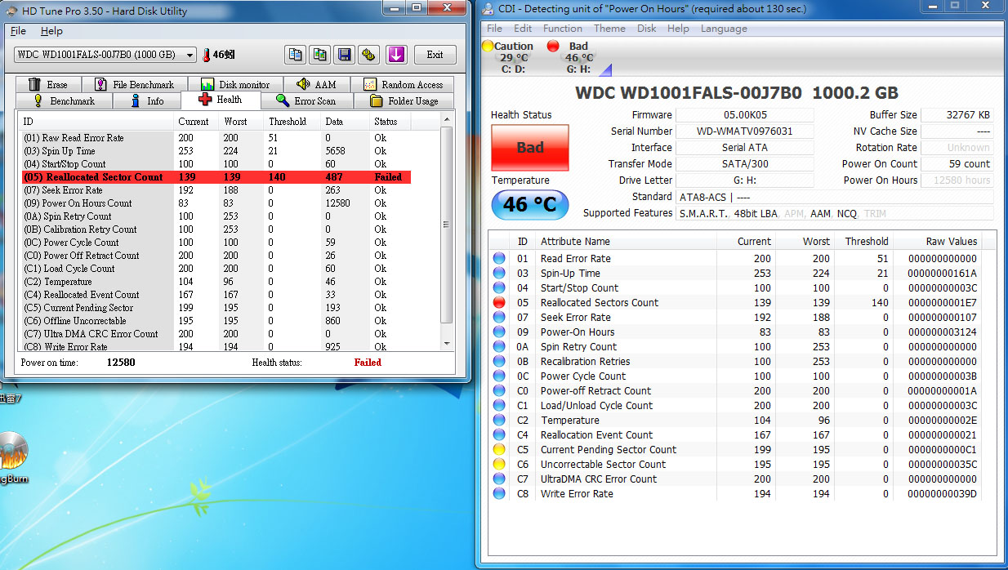Open CrystalDiskInfo Theme menu
Image resolution: width=1008 pixels, height=570 pixels.
click(x=609, y=28)
